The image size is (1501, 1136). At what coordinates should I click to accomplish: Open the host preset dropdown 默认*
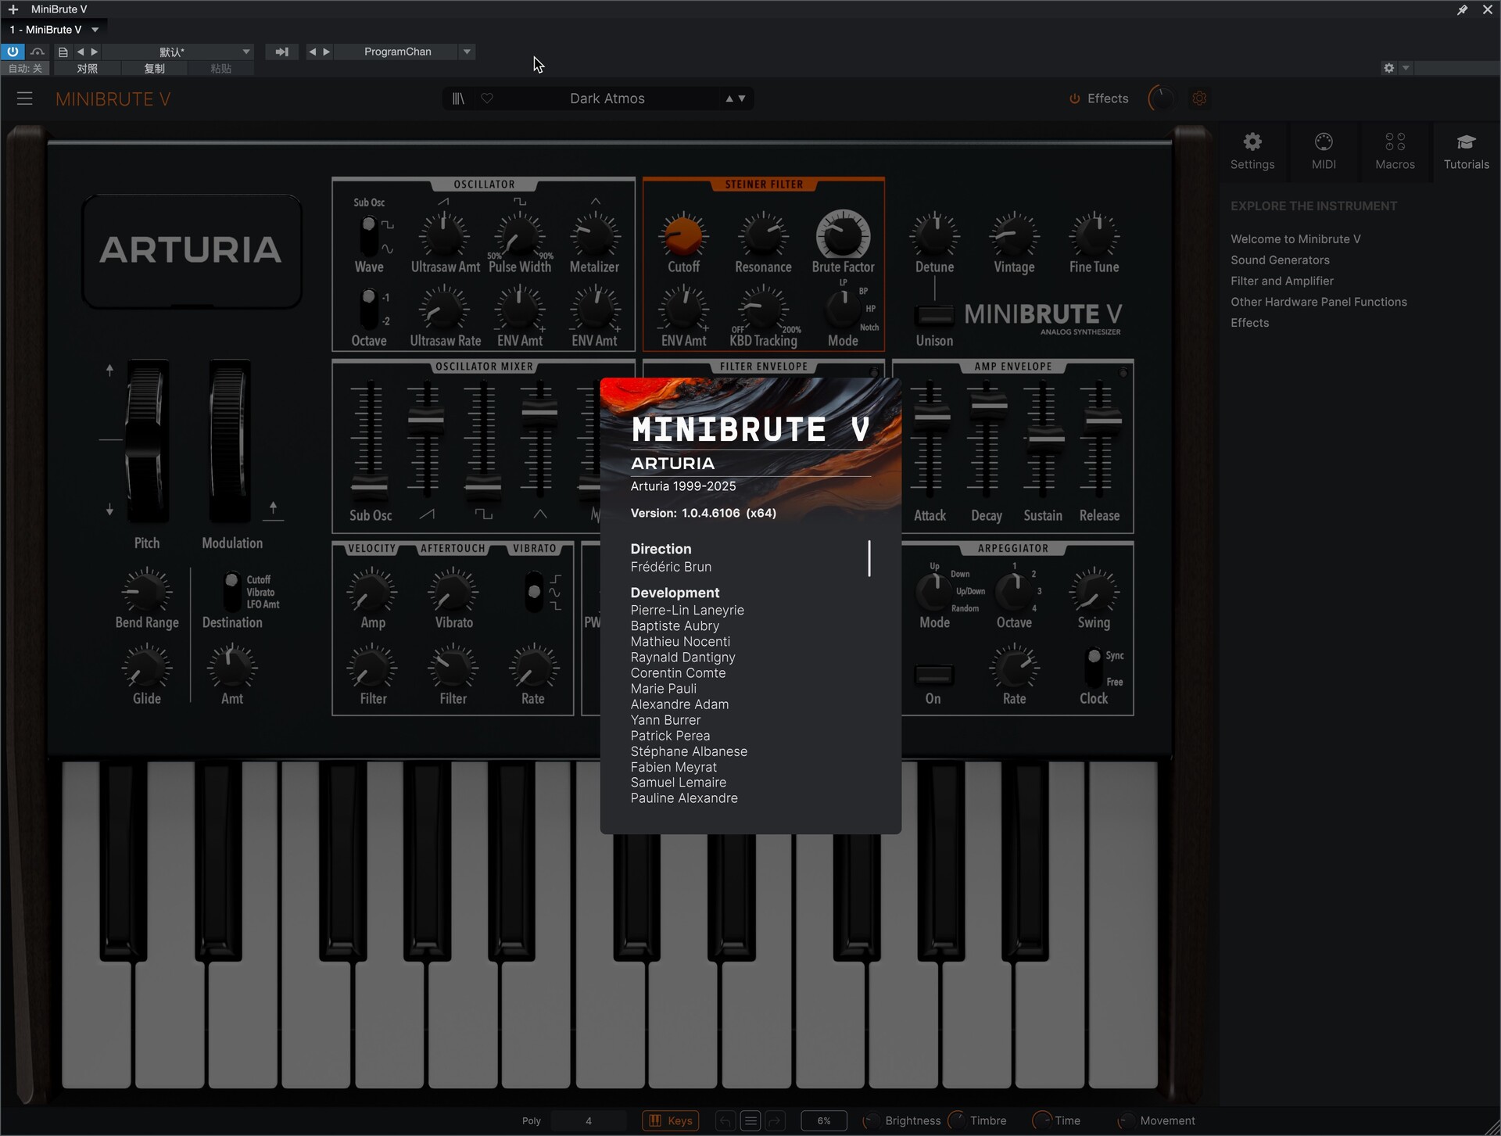[x=177, y=52]
